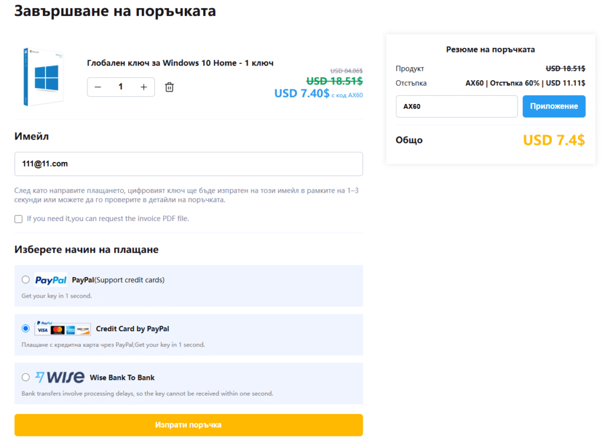
Task: Click the 'Изберете начин на плащане' heading
Action: [x=86, y=250]
